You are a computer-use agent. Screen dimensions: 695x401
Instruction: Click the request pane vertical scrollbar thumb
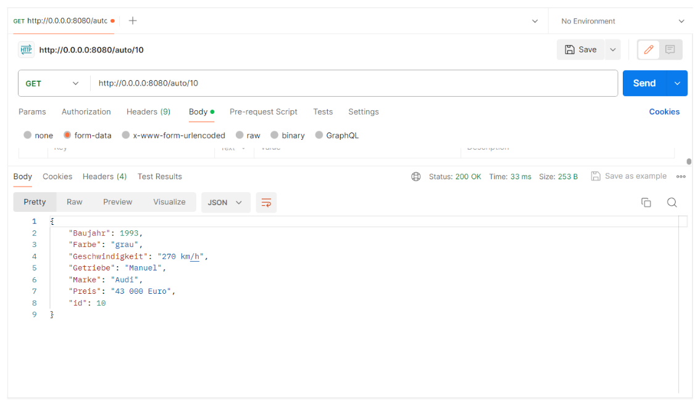689,161
